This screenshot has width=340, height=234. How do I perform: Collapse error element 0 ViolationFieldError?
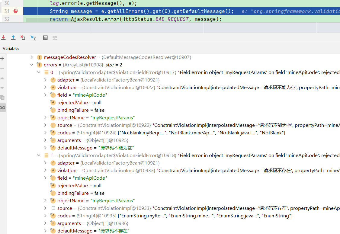(x=39, y=72)
